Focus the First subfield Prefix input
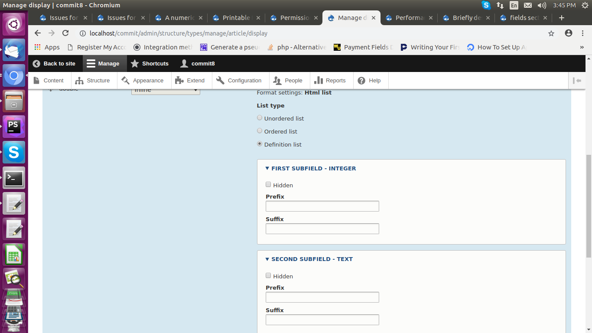This screenshot has width=592, height=333. pyautogui.click(x=322, y=206)
